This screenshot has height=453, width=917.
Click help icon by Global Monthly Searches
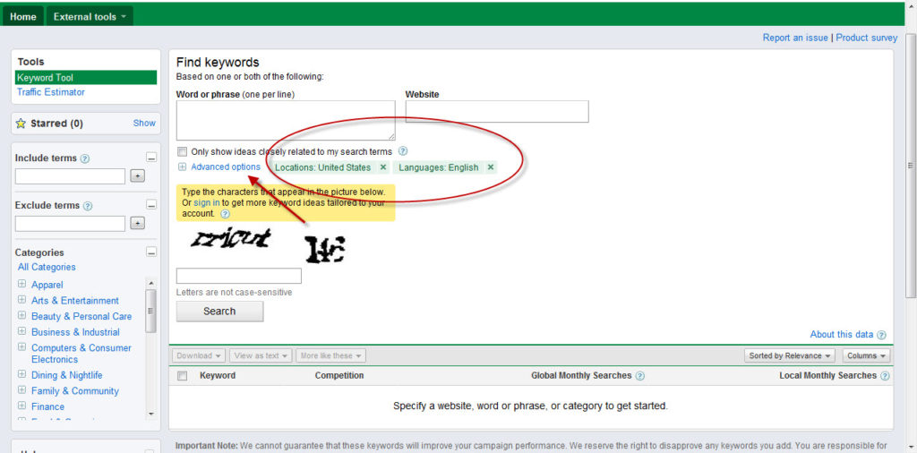[639, 376]
